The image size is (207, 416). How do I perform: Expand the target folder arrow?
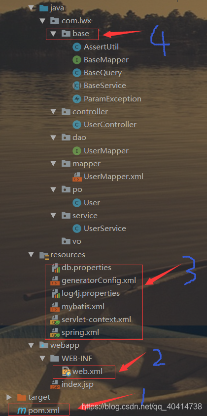[x=9, y=397]
